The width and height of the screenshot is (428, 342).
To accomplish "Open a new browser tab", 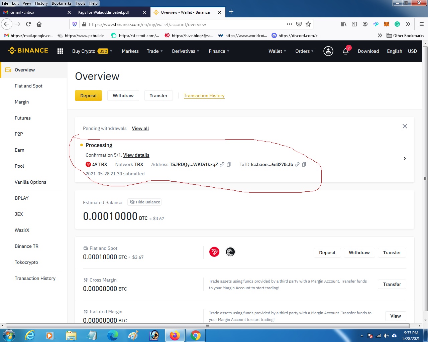I will [231, 12].
